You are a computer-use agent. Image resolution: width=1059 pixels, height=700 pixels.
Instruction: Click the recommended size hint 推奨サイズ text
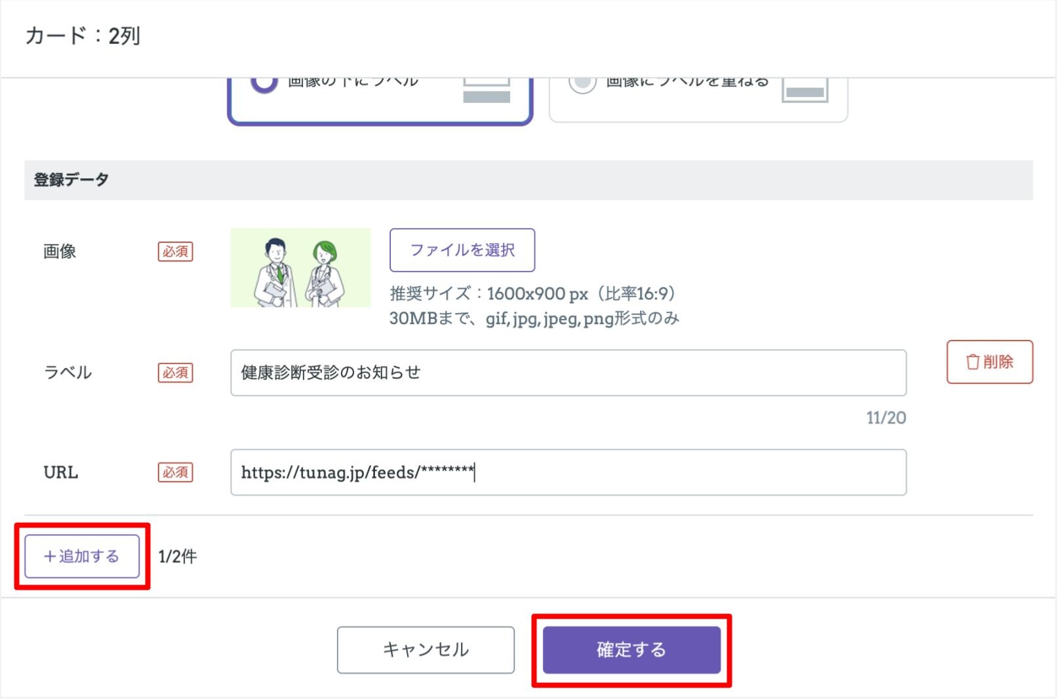pos(532,293)
